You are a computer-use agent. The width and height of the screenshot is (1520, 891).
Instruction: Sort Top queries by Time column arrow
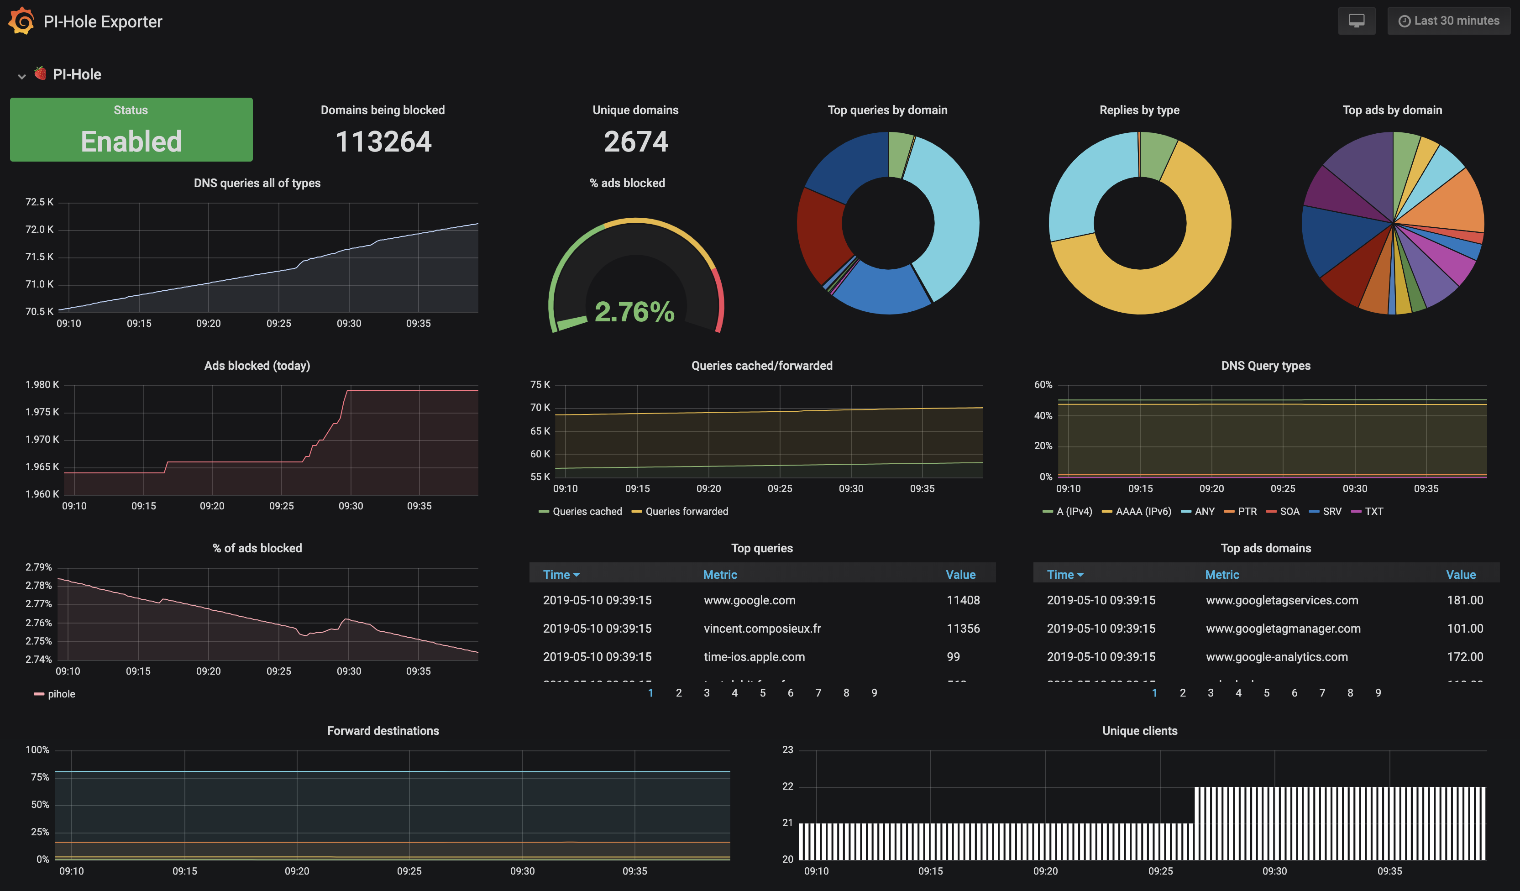point(577,575)
